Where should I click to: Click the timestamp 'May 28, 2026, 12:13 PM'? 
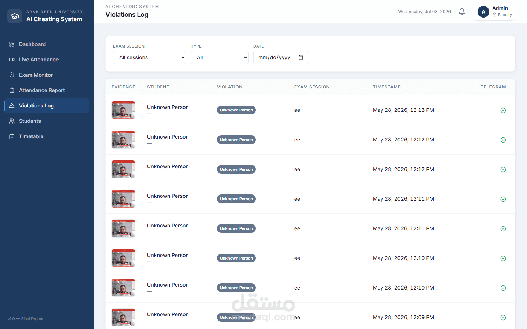(403, 110)
